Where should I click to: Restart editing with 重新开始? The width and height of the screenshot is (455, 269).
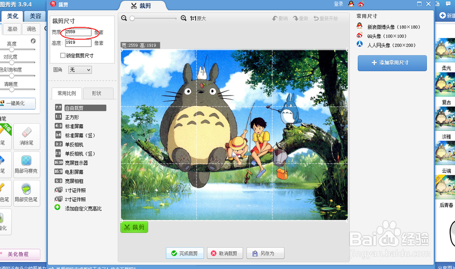click(x=326, y=18)
